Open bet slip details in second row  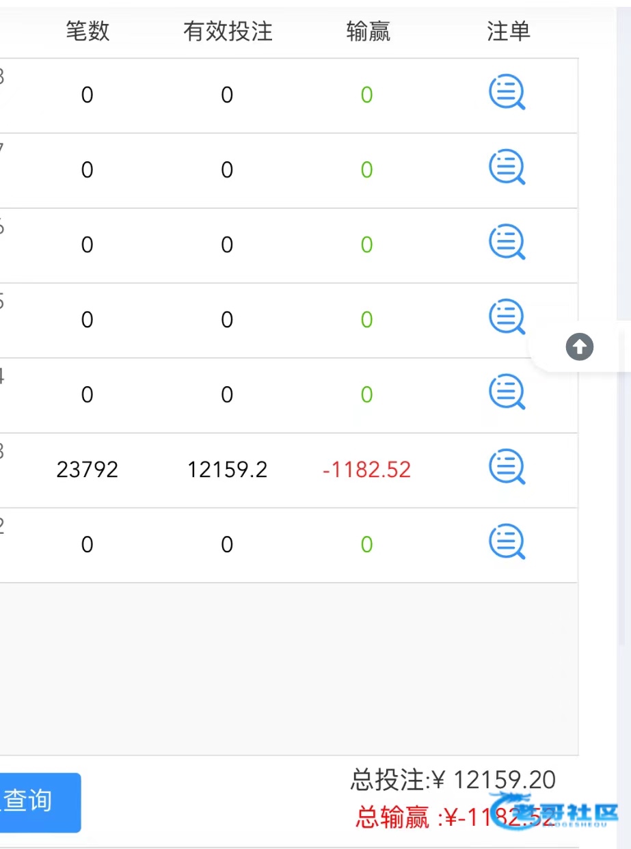[507, 167]
